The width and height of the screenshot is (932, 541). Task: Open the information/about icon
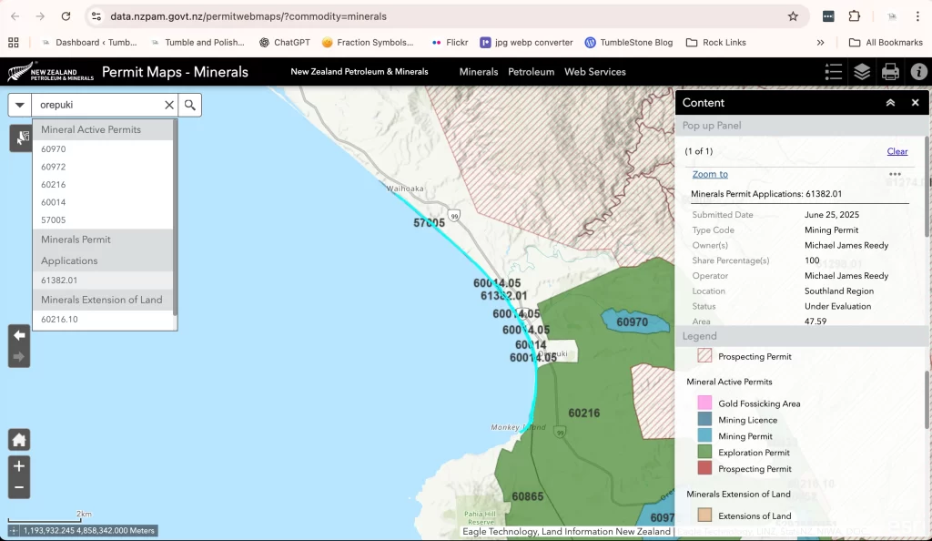(918, 72)
